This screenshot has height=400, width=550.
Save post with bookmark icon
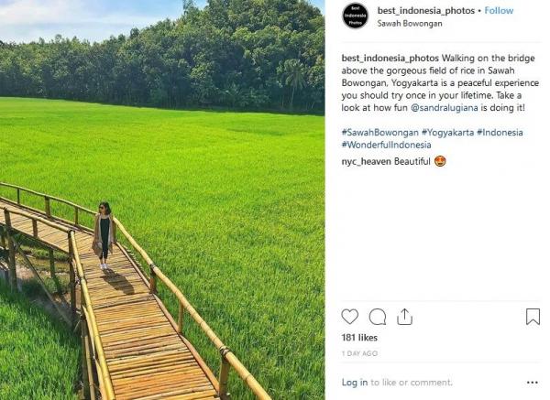533,317
